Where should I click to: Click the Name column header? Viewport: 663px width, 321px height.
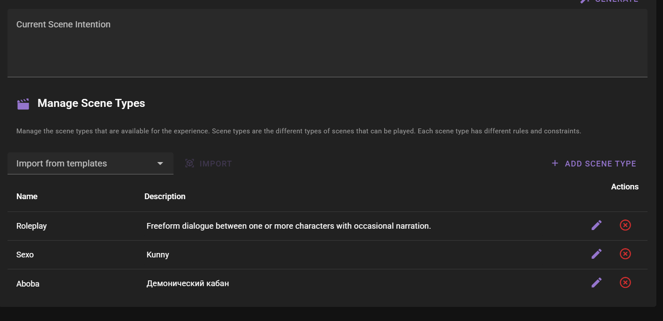(x=27, y=196)
